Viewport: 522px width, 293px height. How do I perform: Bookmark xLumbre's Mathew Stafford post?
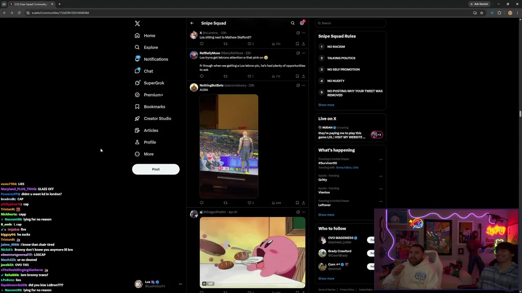[x=297, y=44]
